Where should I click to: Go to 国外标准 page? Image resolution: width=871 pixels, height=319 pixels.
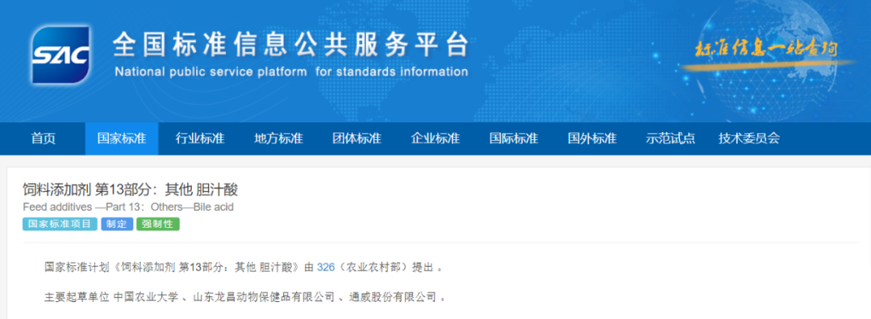tap(592, 139)
